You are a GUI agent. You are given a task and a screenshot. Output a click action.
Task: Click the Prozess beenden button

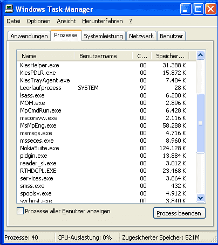click(x=179, y=213)
